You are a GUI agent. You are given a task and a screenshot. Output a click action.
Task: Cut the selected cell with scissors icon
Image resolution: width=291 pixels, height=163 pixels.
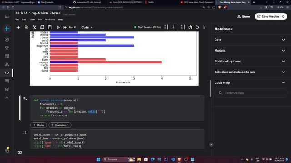coord(35,27)
